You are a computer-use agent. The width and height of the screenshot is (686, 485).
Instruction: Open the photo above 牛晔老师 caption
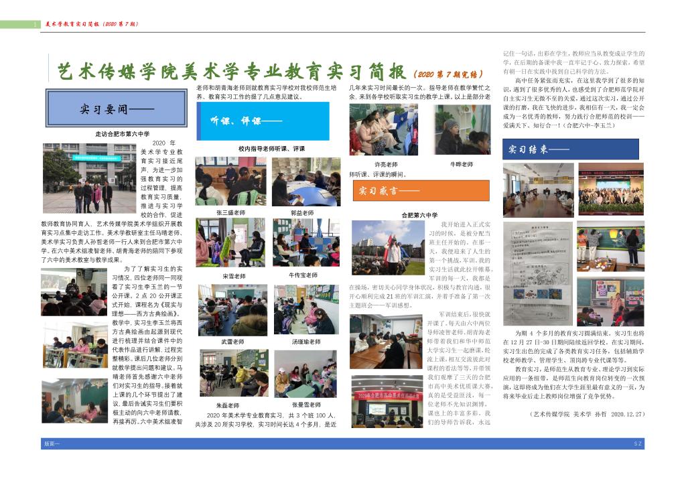coord(462,130)
